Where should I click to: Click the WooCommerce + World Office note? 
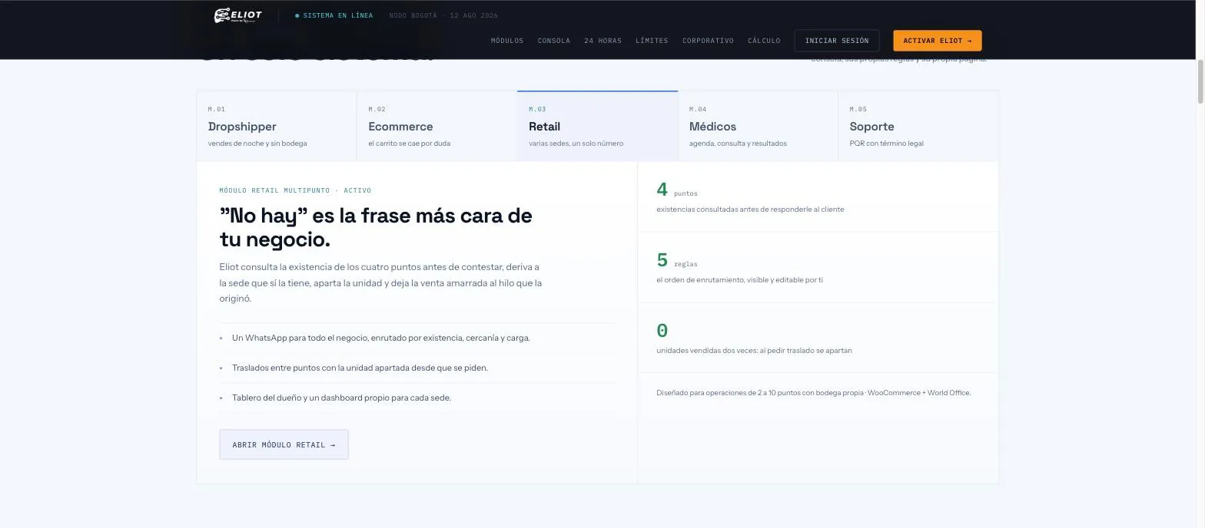pyautogui.click(x=813, y=393)
